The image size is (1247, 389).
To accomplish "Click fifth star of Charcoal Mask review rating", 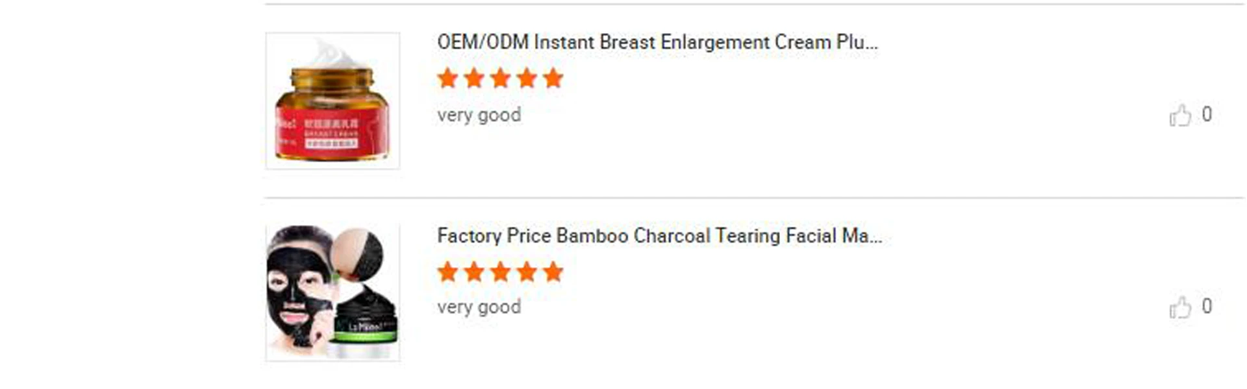I will (x=553, y=272).
